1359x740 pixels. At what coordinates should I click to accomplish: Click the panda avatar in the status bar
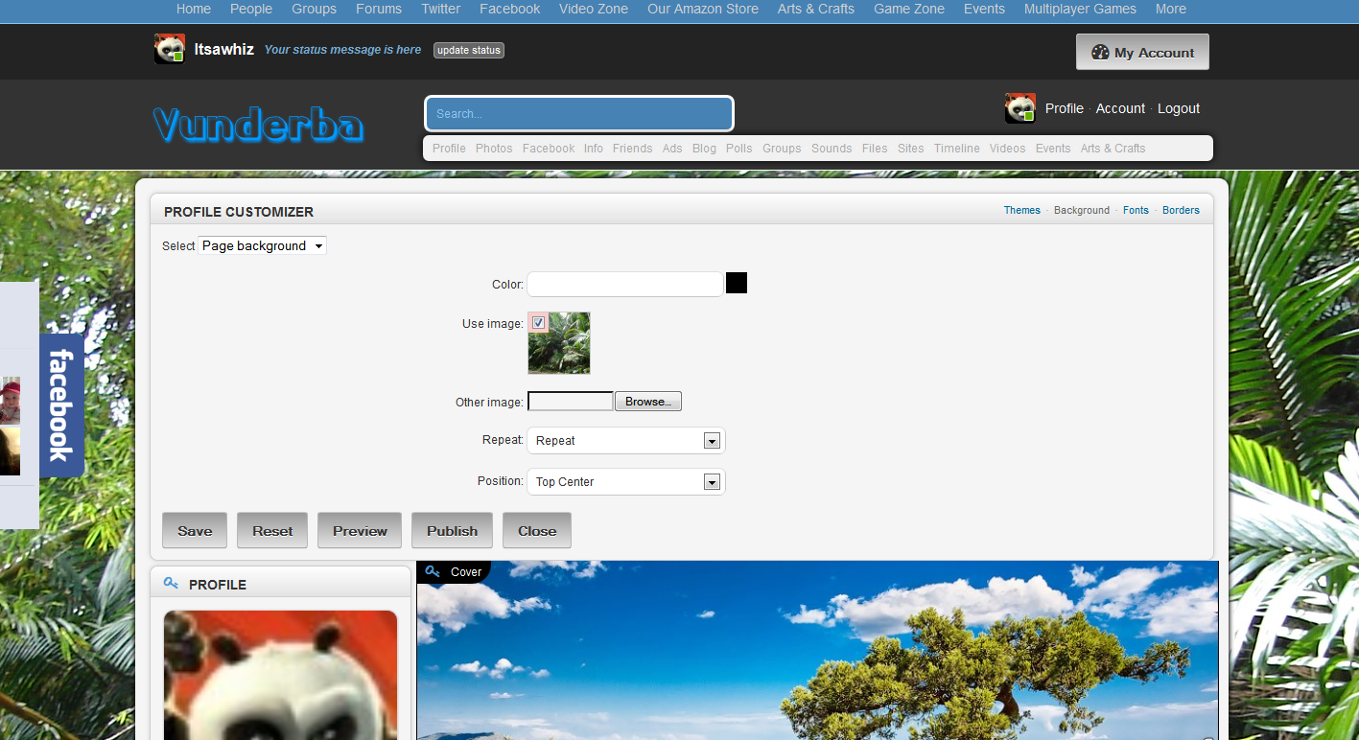click(x=170, y=49)
